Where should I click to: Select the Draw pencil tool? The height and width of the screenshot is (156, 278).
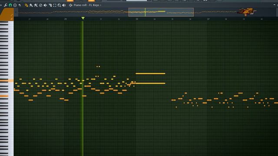[26, 5]
